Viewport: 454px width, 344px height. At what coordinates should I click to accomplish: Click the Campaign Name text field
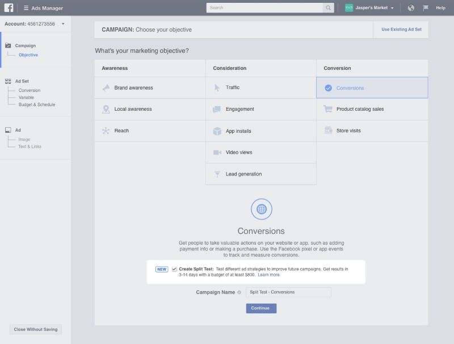click(x=288, y=292)
